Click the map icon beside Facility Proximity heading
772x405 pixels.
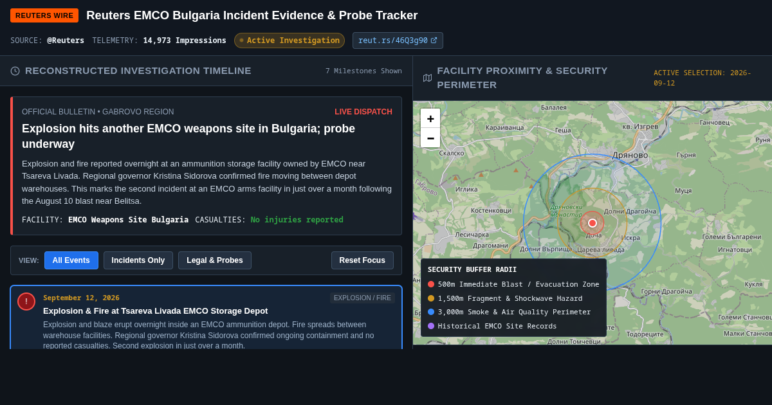coord(427,78)
